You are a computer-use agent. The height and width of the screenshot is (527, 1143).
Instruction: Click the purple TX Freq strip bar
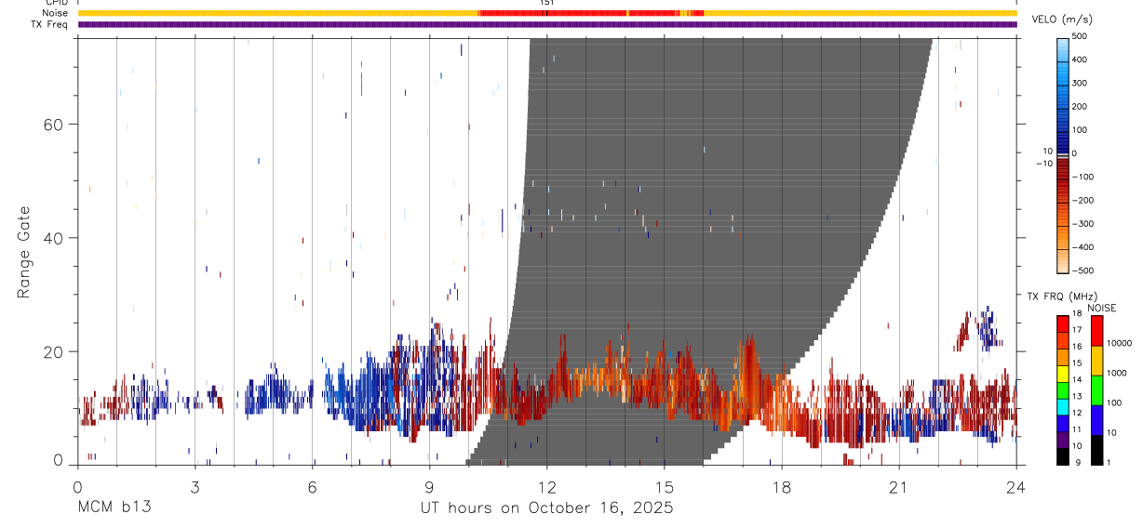(547, 24)
